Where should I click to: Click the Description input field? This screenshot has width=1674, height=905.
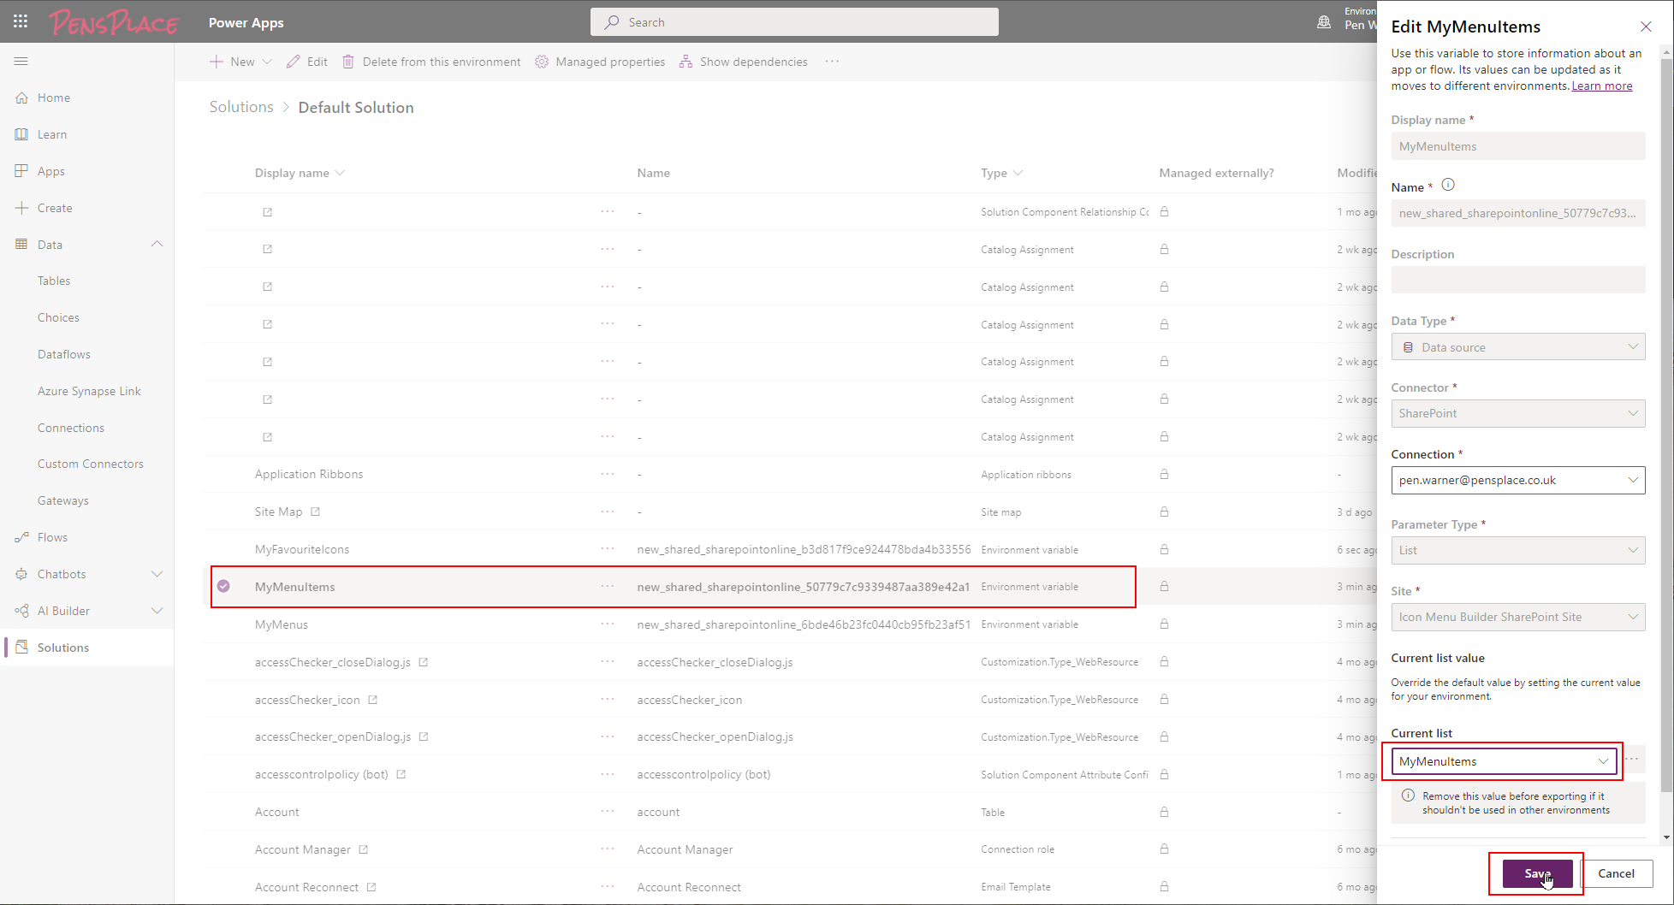[x=1518, y=280]
